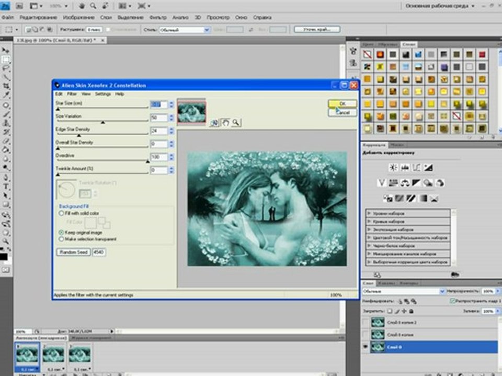Screen dimensions: 502x376
Task: Click the Curves adjustment icon in Adjustments panel
Action: click(417, 168)
